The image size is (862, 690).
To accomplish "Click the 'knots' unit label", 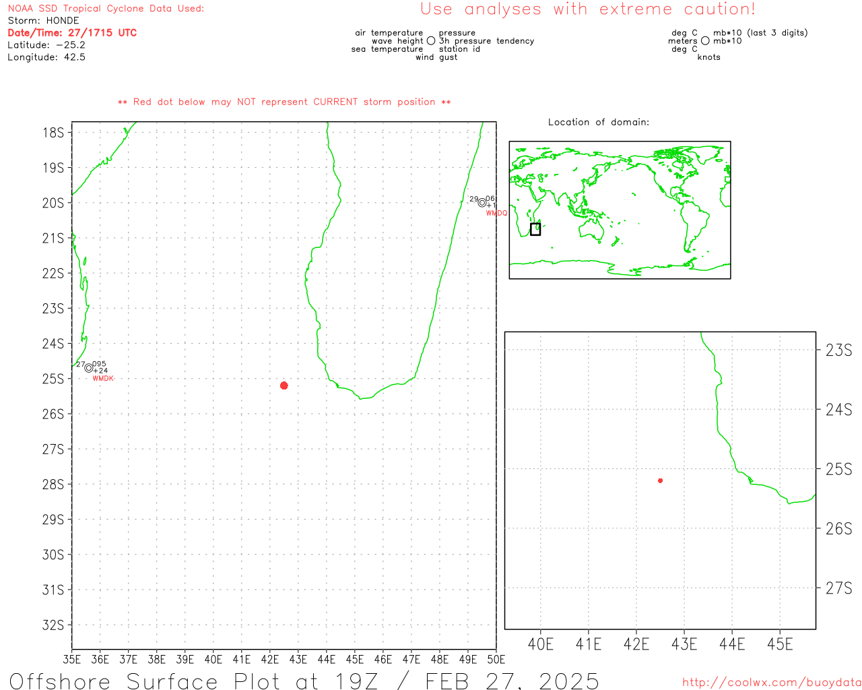I will click(x=709, y=57).
